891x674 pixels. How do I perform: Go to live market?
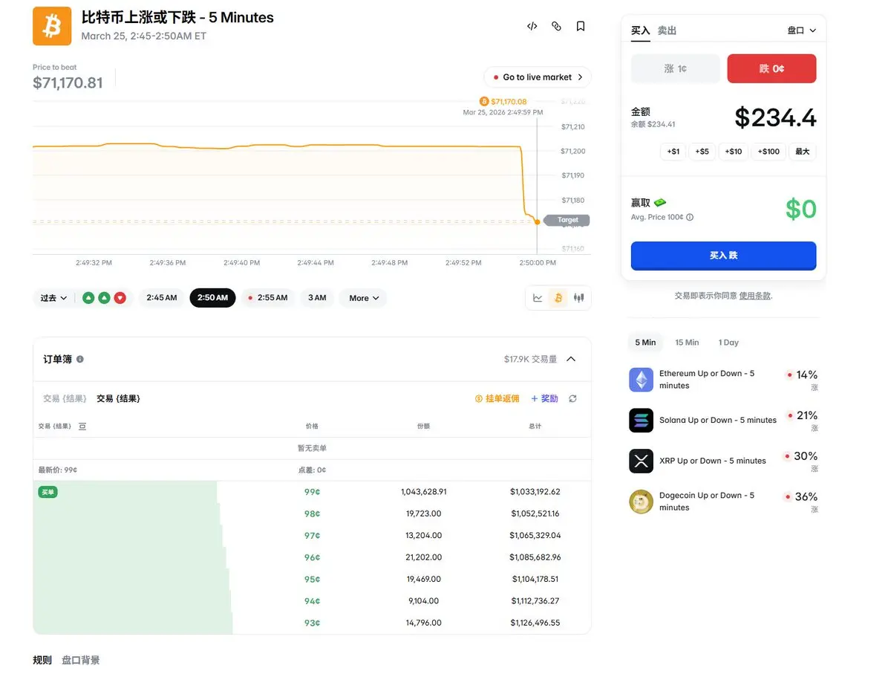coord(538,77)
